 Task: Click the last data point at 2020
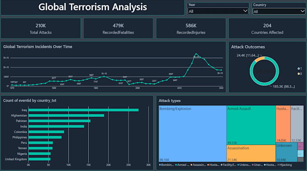coord(221,70)
